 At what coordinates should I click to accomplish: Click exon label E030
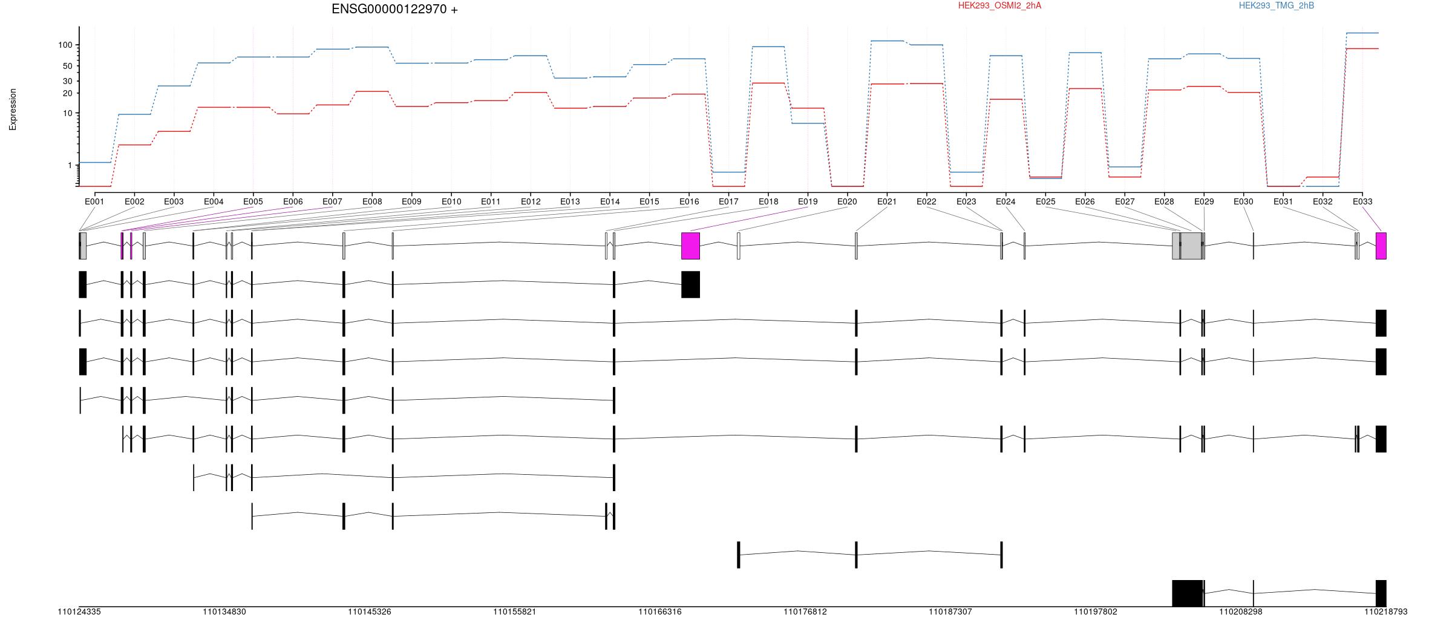pos(1243,202)
